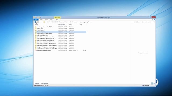Viewport: 172px width, 96px height.
Task: Sort by the Date modified column header
Action: 62,25
